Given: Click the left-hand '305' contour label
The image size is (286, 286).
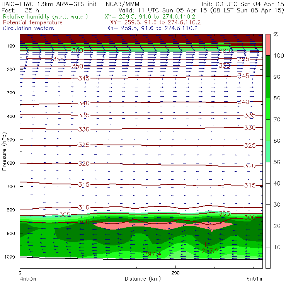Looking at the screenshot, I should [x=65, y=214].
